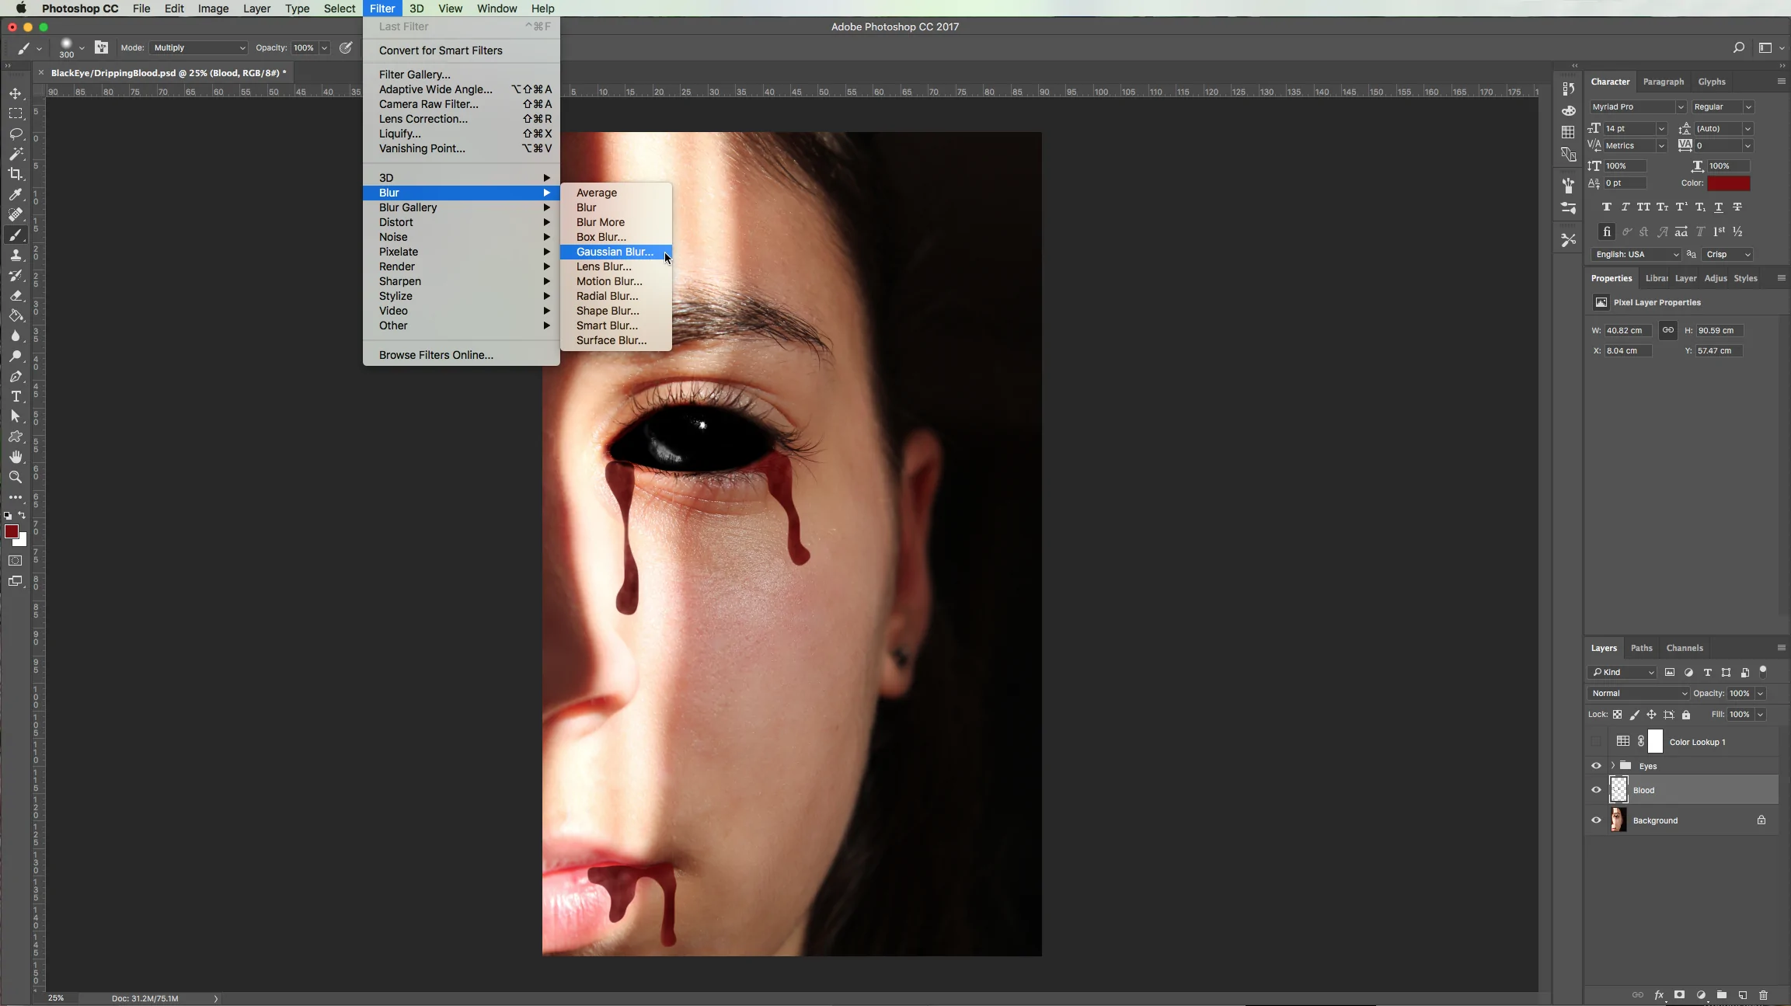Select the Hand tool
The width and height of the screenshot is (1791, 1006).
(x=16, y=457)
